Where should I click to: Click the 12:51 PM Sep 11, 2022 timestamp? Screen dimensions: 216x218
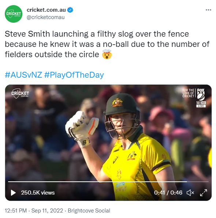[34, 211]
